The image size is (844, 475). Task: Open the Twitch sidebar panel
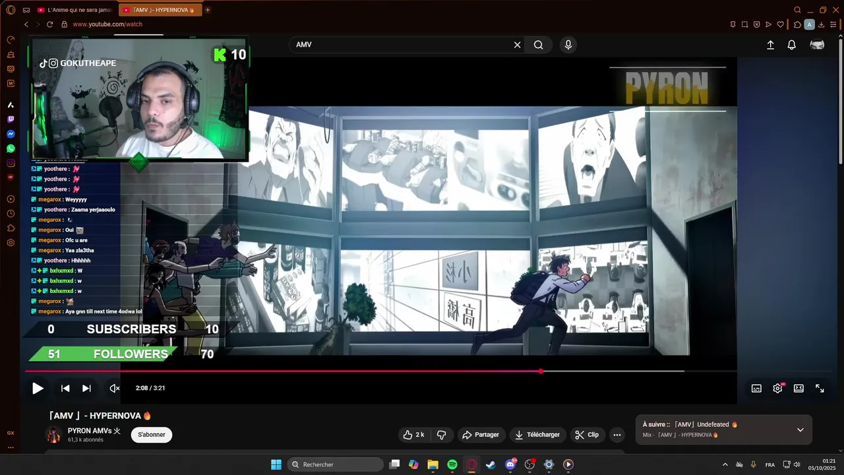click(x=11, y=119)
